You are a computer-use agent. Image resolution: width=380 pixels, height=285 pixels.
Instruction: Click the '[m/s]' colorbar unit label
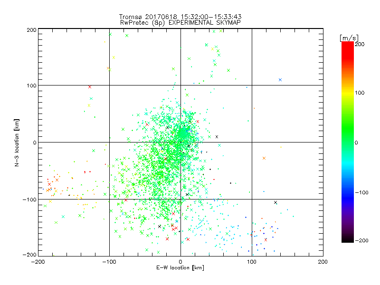pos(349,38)
